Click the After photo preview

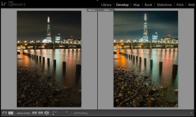click(x=146, y=59)
